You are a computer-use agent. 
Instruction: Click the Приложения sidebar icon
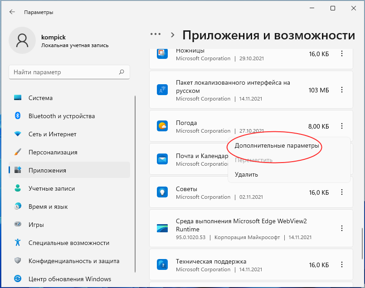click(x=18, y=170)
